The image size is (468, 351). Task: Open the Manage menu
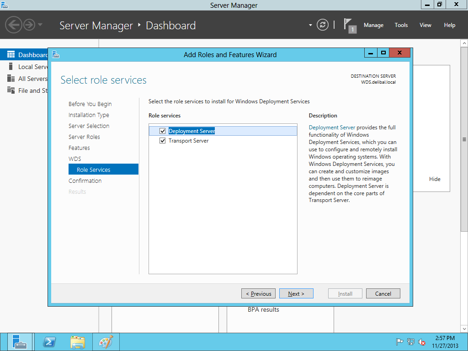point(373,25)
